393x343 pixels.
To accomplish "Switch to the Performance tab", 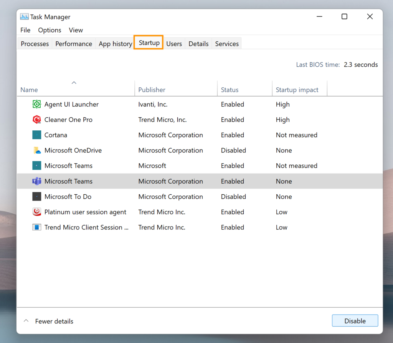I will [x=74, y=44].
